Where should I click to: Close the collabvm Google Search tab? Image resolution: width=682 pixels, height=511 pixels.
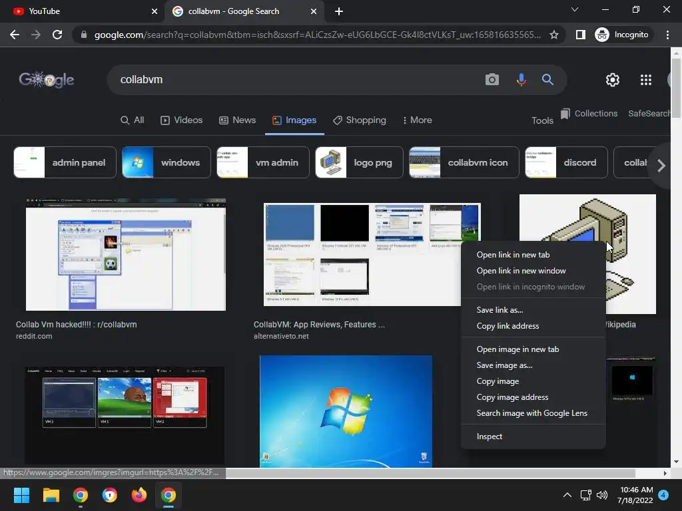click(x=313, y=11)
